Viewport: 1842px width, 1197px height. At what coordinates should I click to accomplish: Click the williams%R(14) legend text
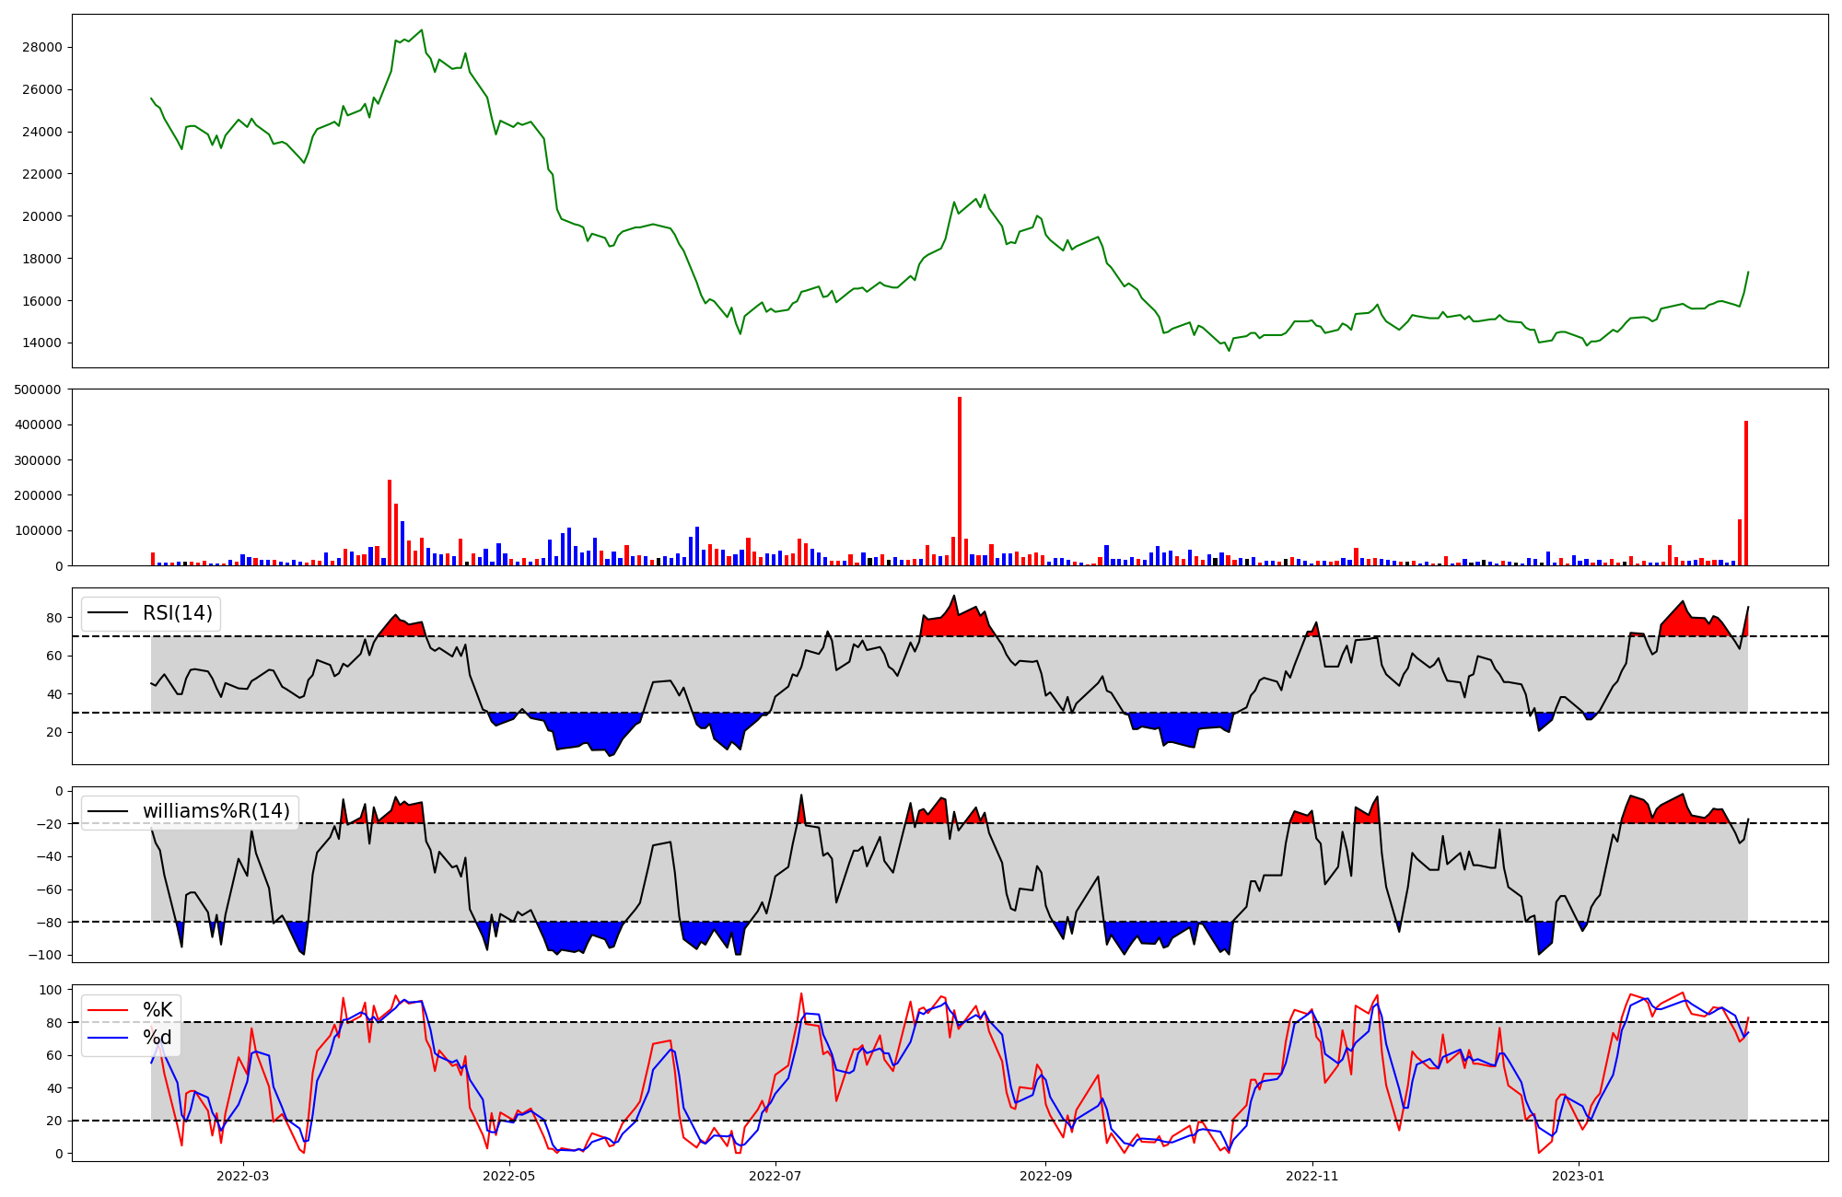pos(216,811)
